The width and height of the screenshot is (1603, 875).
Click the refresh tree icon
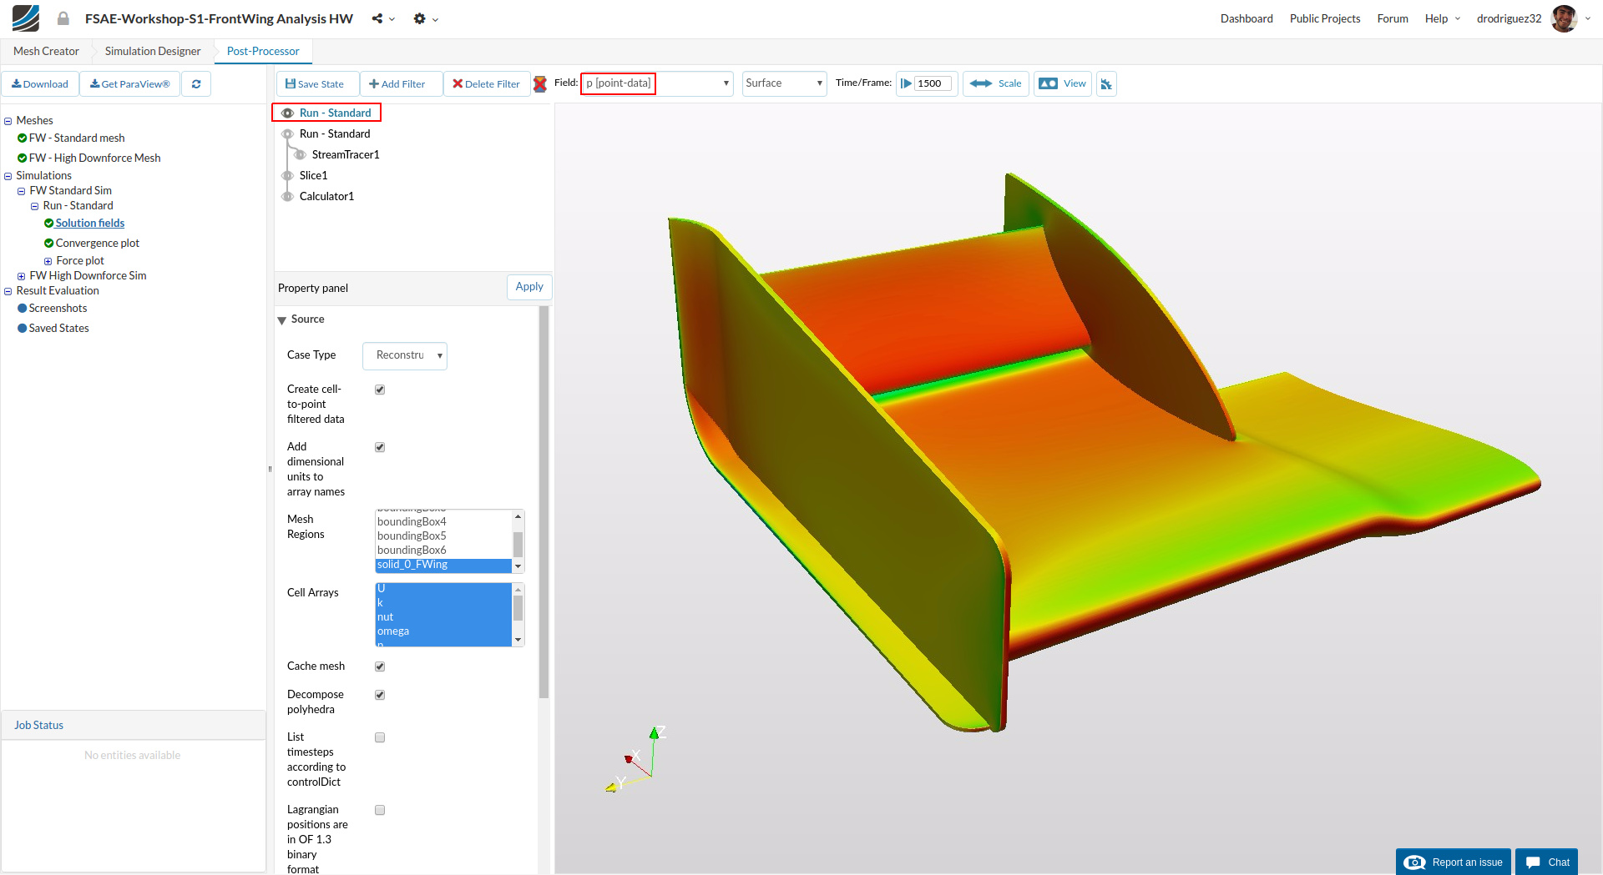tap(196, 84)
